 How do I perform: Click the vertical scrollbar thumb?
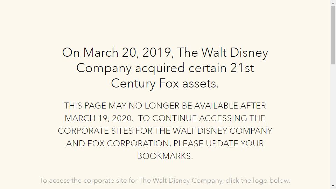click(333, 35)
